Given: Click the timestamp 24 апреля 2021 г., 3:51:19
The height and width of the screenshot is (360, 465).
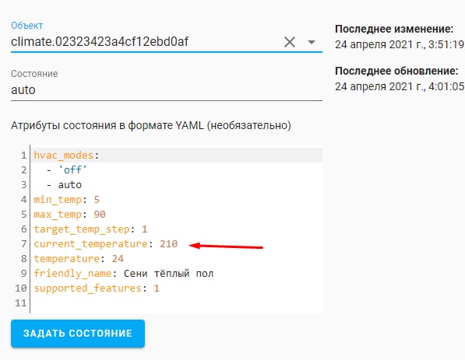Looking at the screenshot, I should coord(400,44).
